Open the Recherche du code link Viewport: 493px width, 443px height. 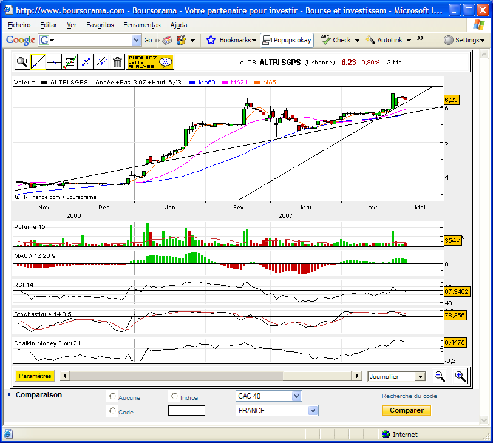(x=409, y=396)
